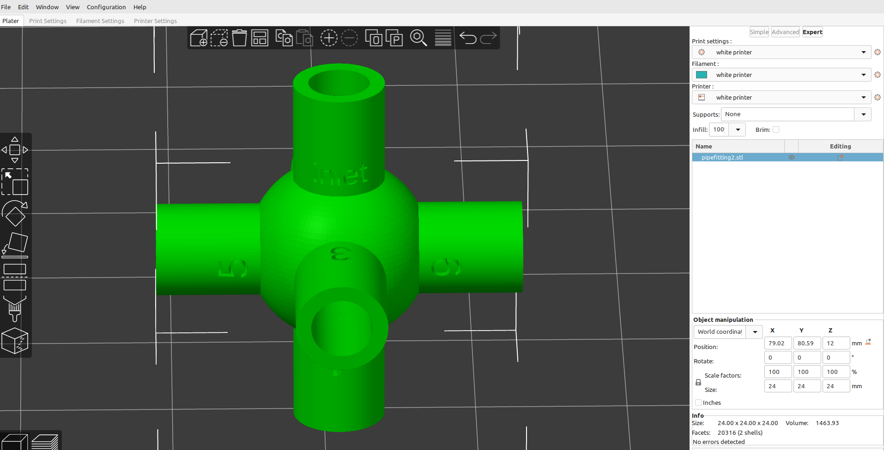Copy the selected object
Image resolution: width=884 pixels, height=450 pixels.
click(x=283, y=38)
